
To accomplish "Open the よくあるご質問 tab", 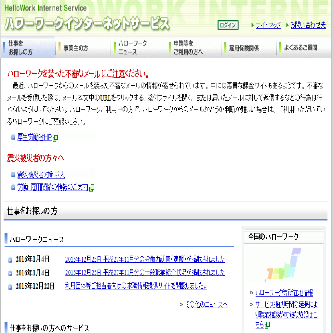I will pyautogui.click(x=304, y=48).
